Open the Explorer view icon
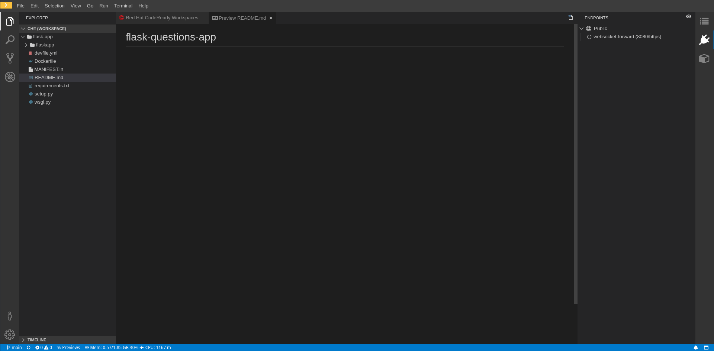This screenshot has width=714, height=351. coord(10,22)
